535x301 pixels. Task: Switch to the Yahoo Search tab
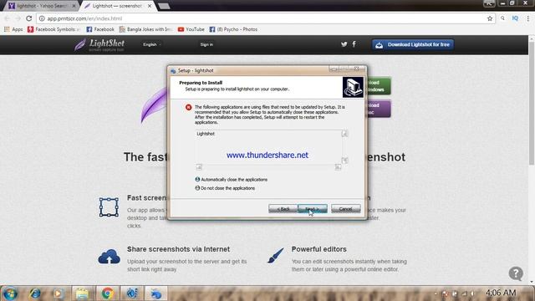pos(41,6)
